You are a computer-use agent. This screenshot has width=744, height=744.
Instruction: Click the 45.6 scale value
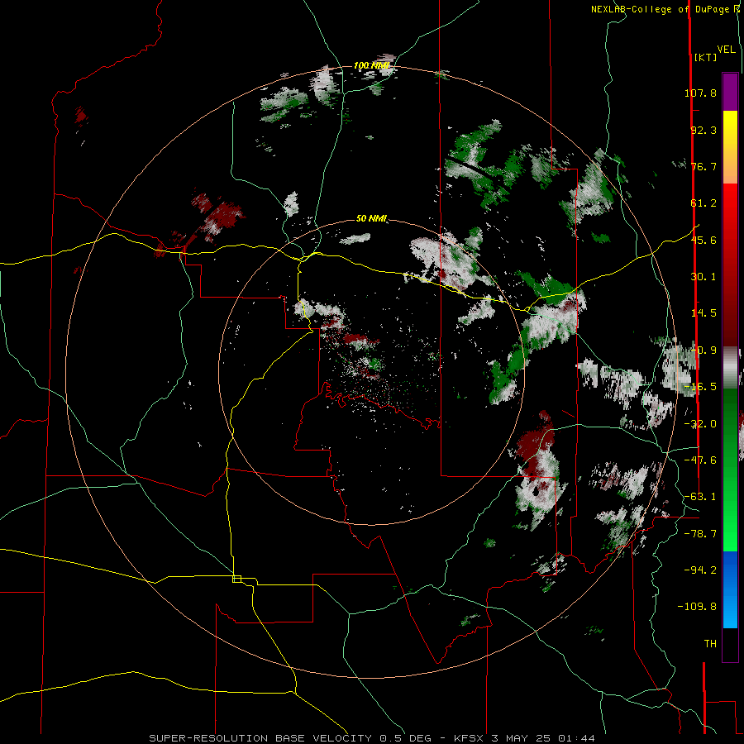[703, 240]
